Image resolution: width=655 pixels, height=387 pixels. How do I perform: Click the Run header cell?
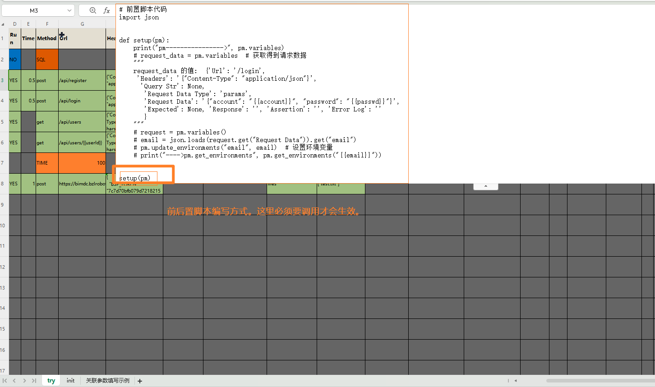point(14,38)
